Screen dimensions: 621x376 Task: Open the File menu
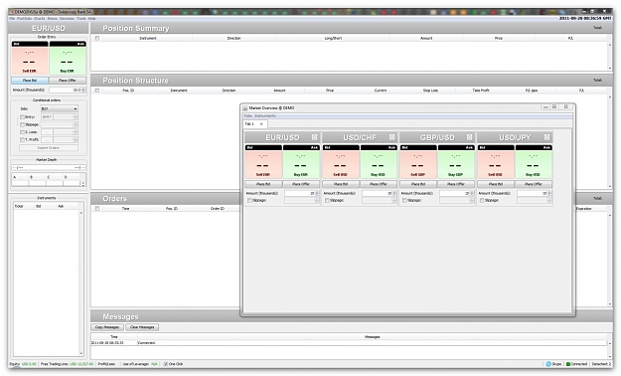click(x=12, y=19)
